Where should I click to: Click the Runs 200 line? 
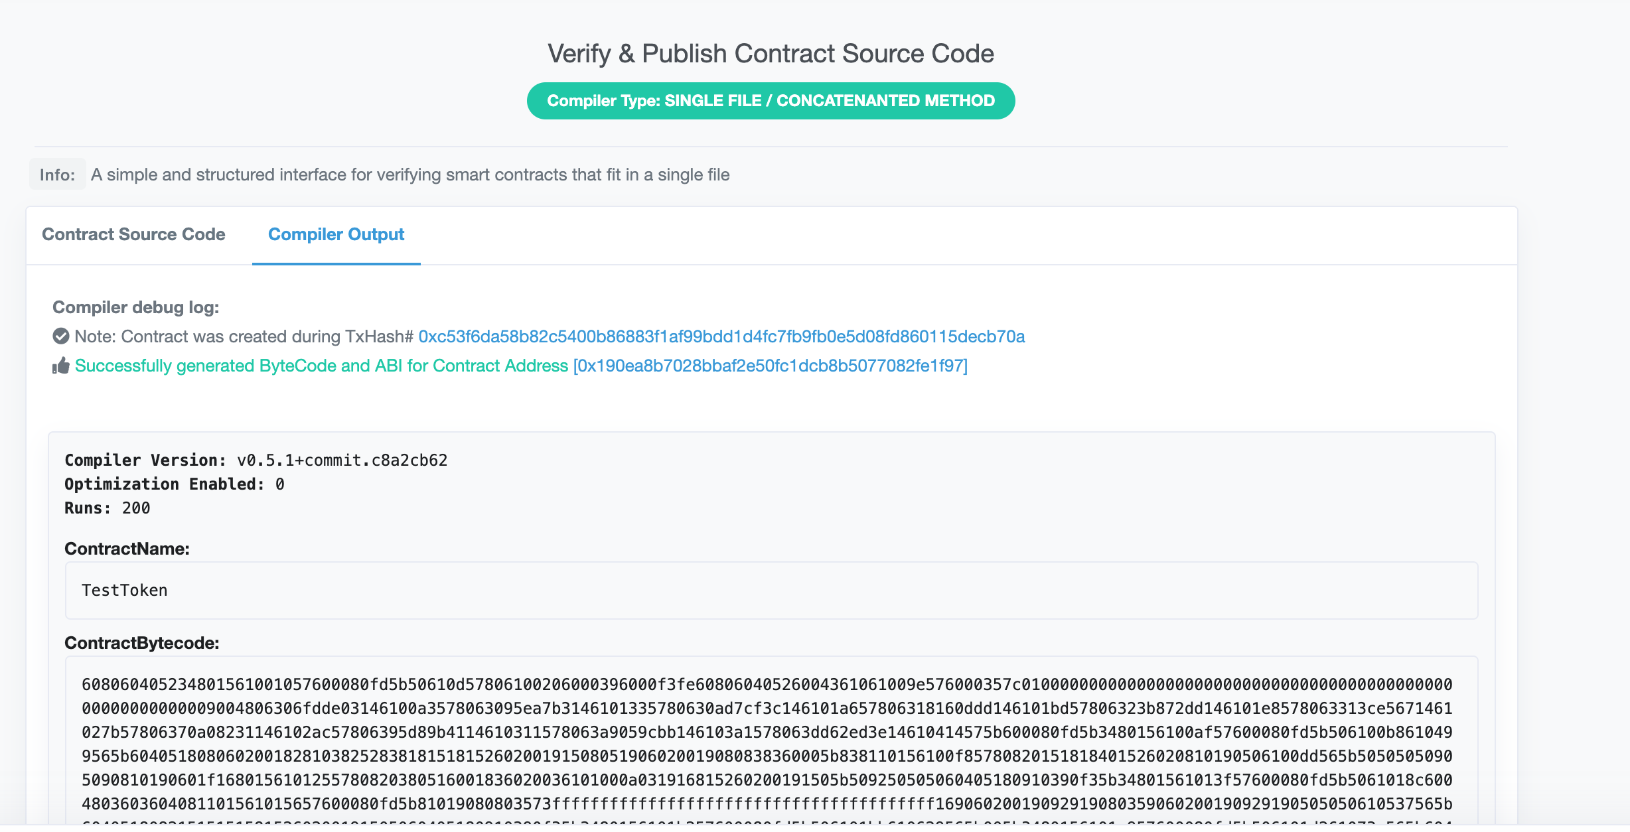pyautogui.click(x=107, y=508)
